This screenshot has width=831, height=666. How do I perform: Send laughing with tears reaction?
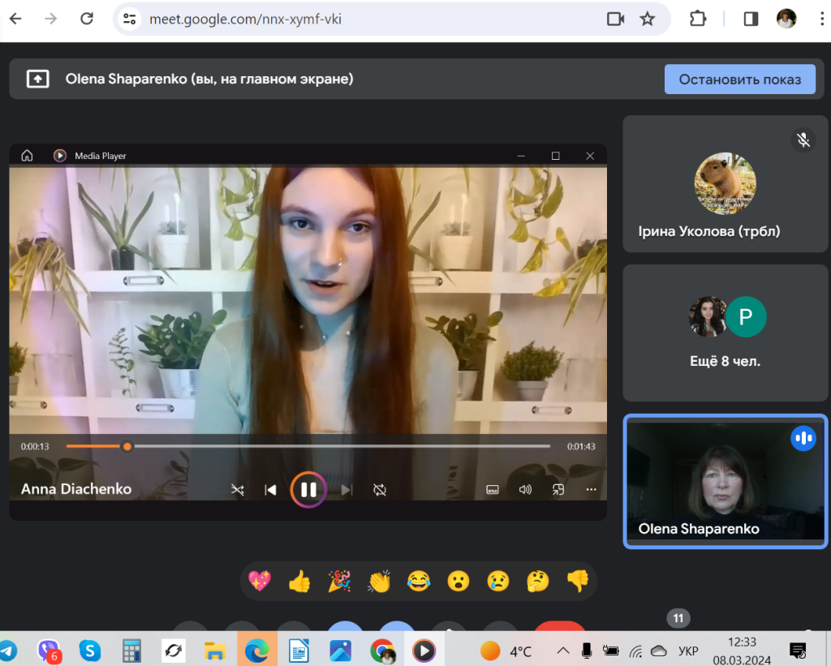click(x=419, y=581)
